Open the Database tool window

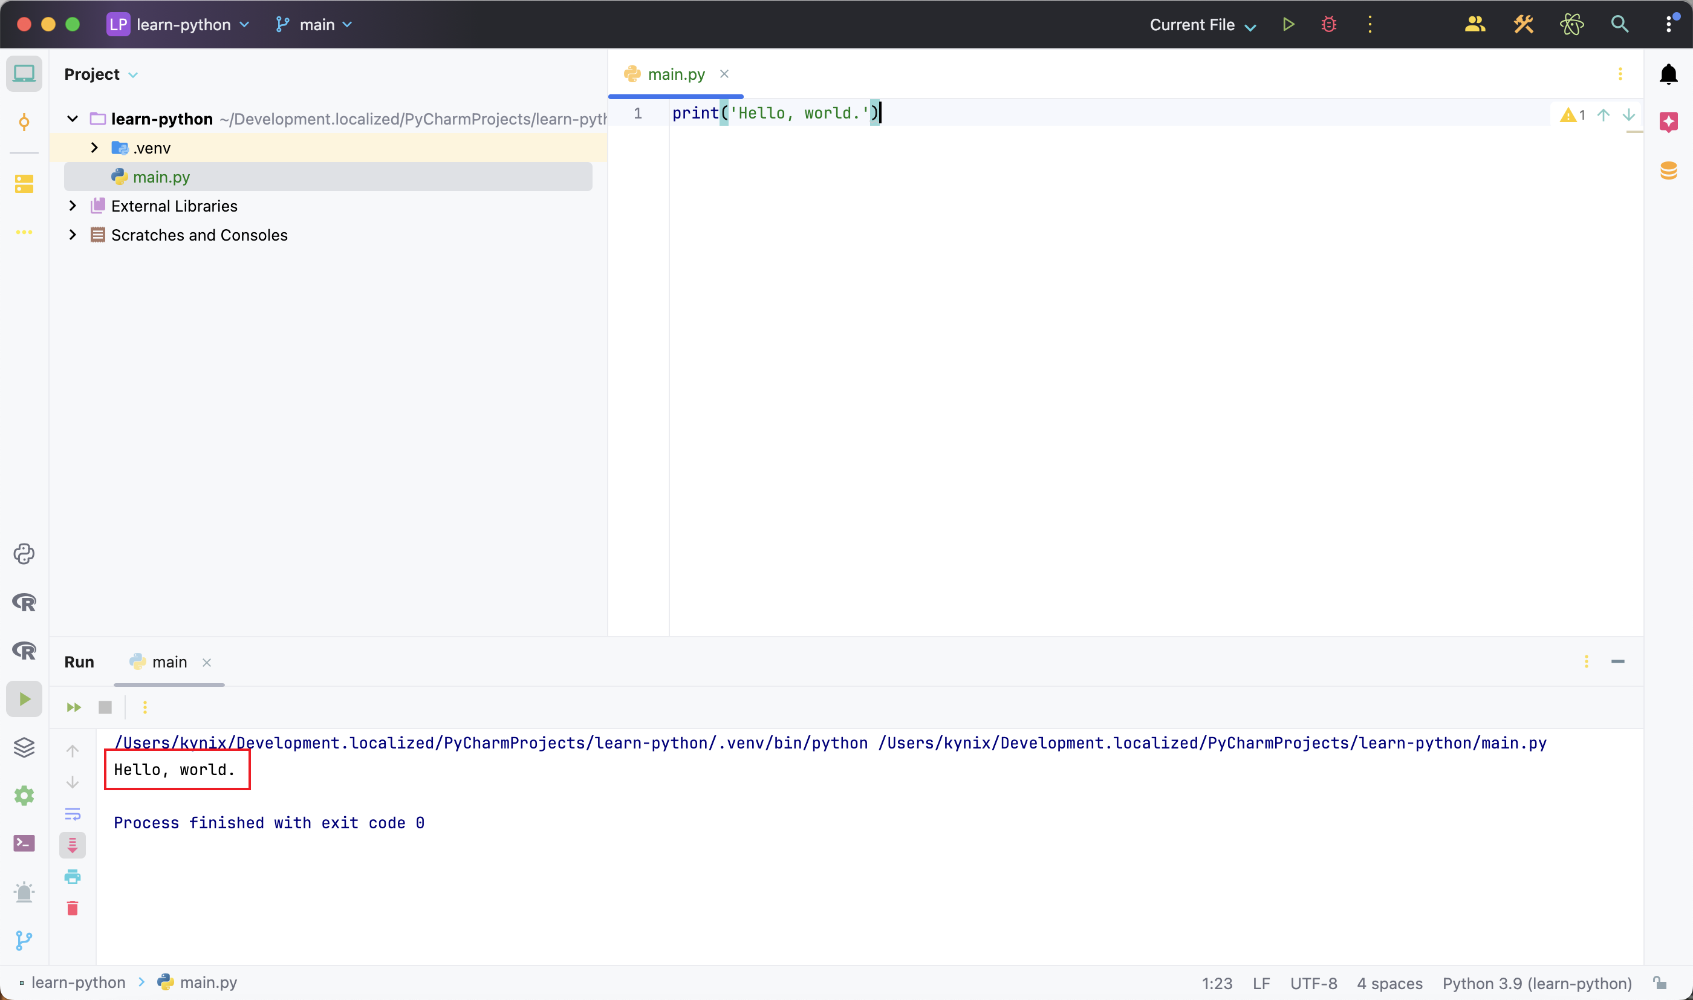coord(1669,170)
